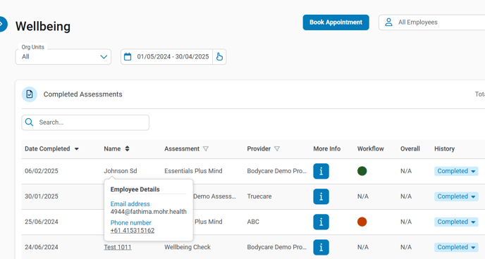Click the date 30/01/2025

coord(42,196)
